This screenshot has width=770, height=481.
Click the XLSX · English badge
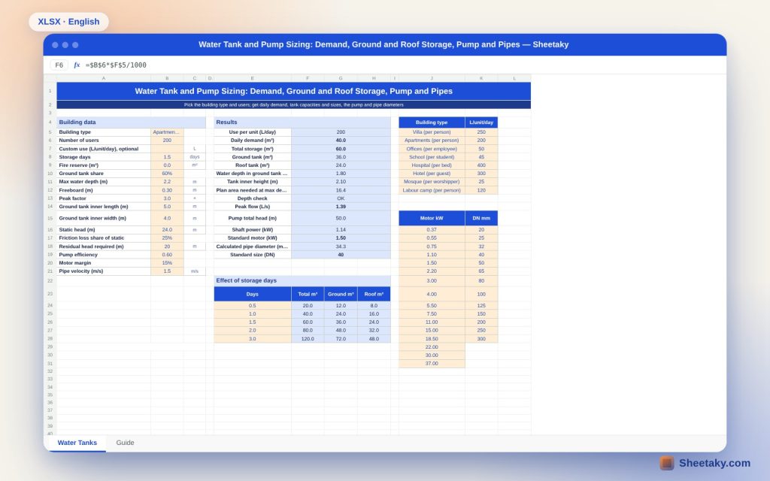coord(68,22)
